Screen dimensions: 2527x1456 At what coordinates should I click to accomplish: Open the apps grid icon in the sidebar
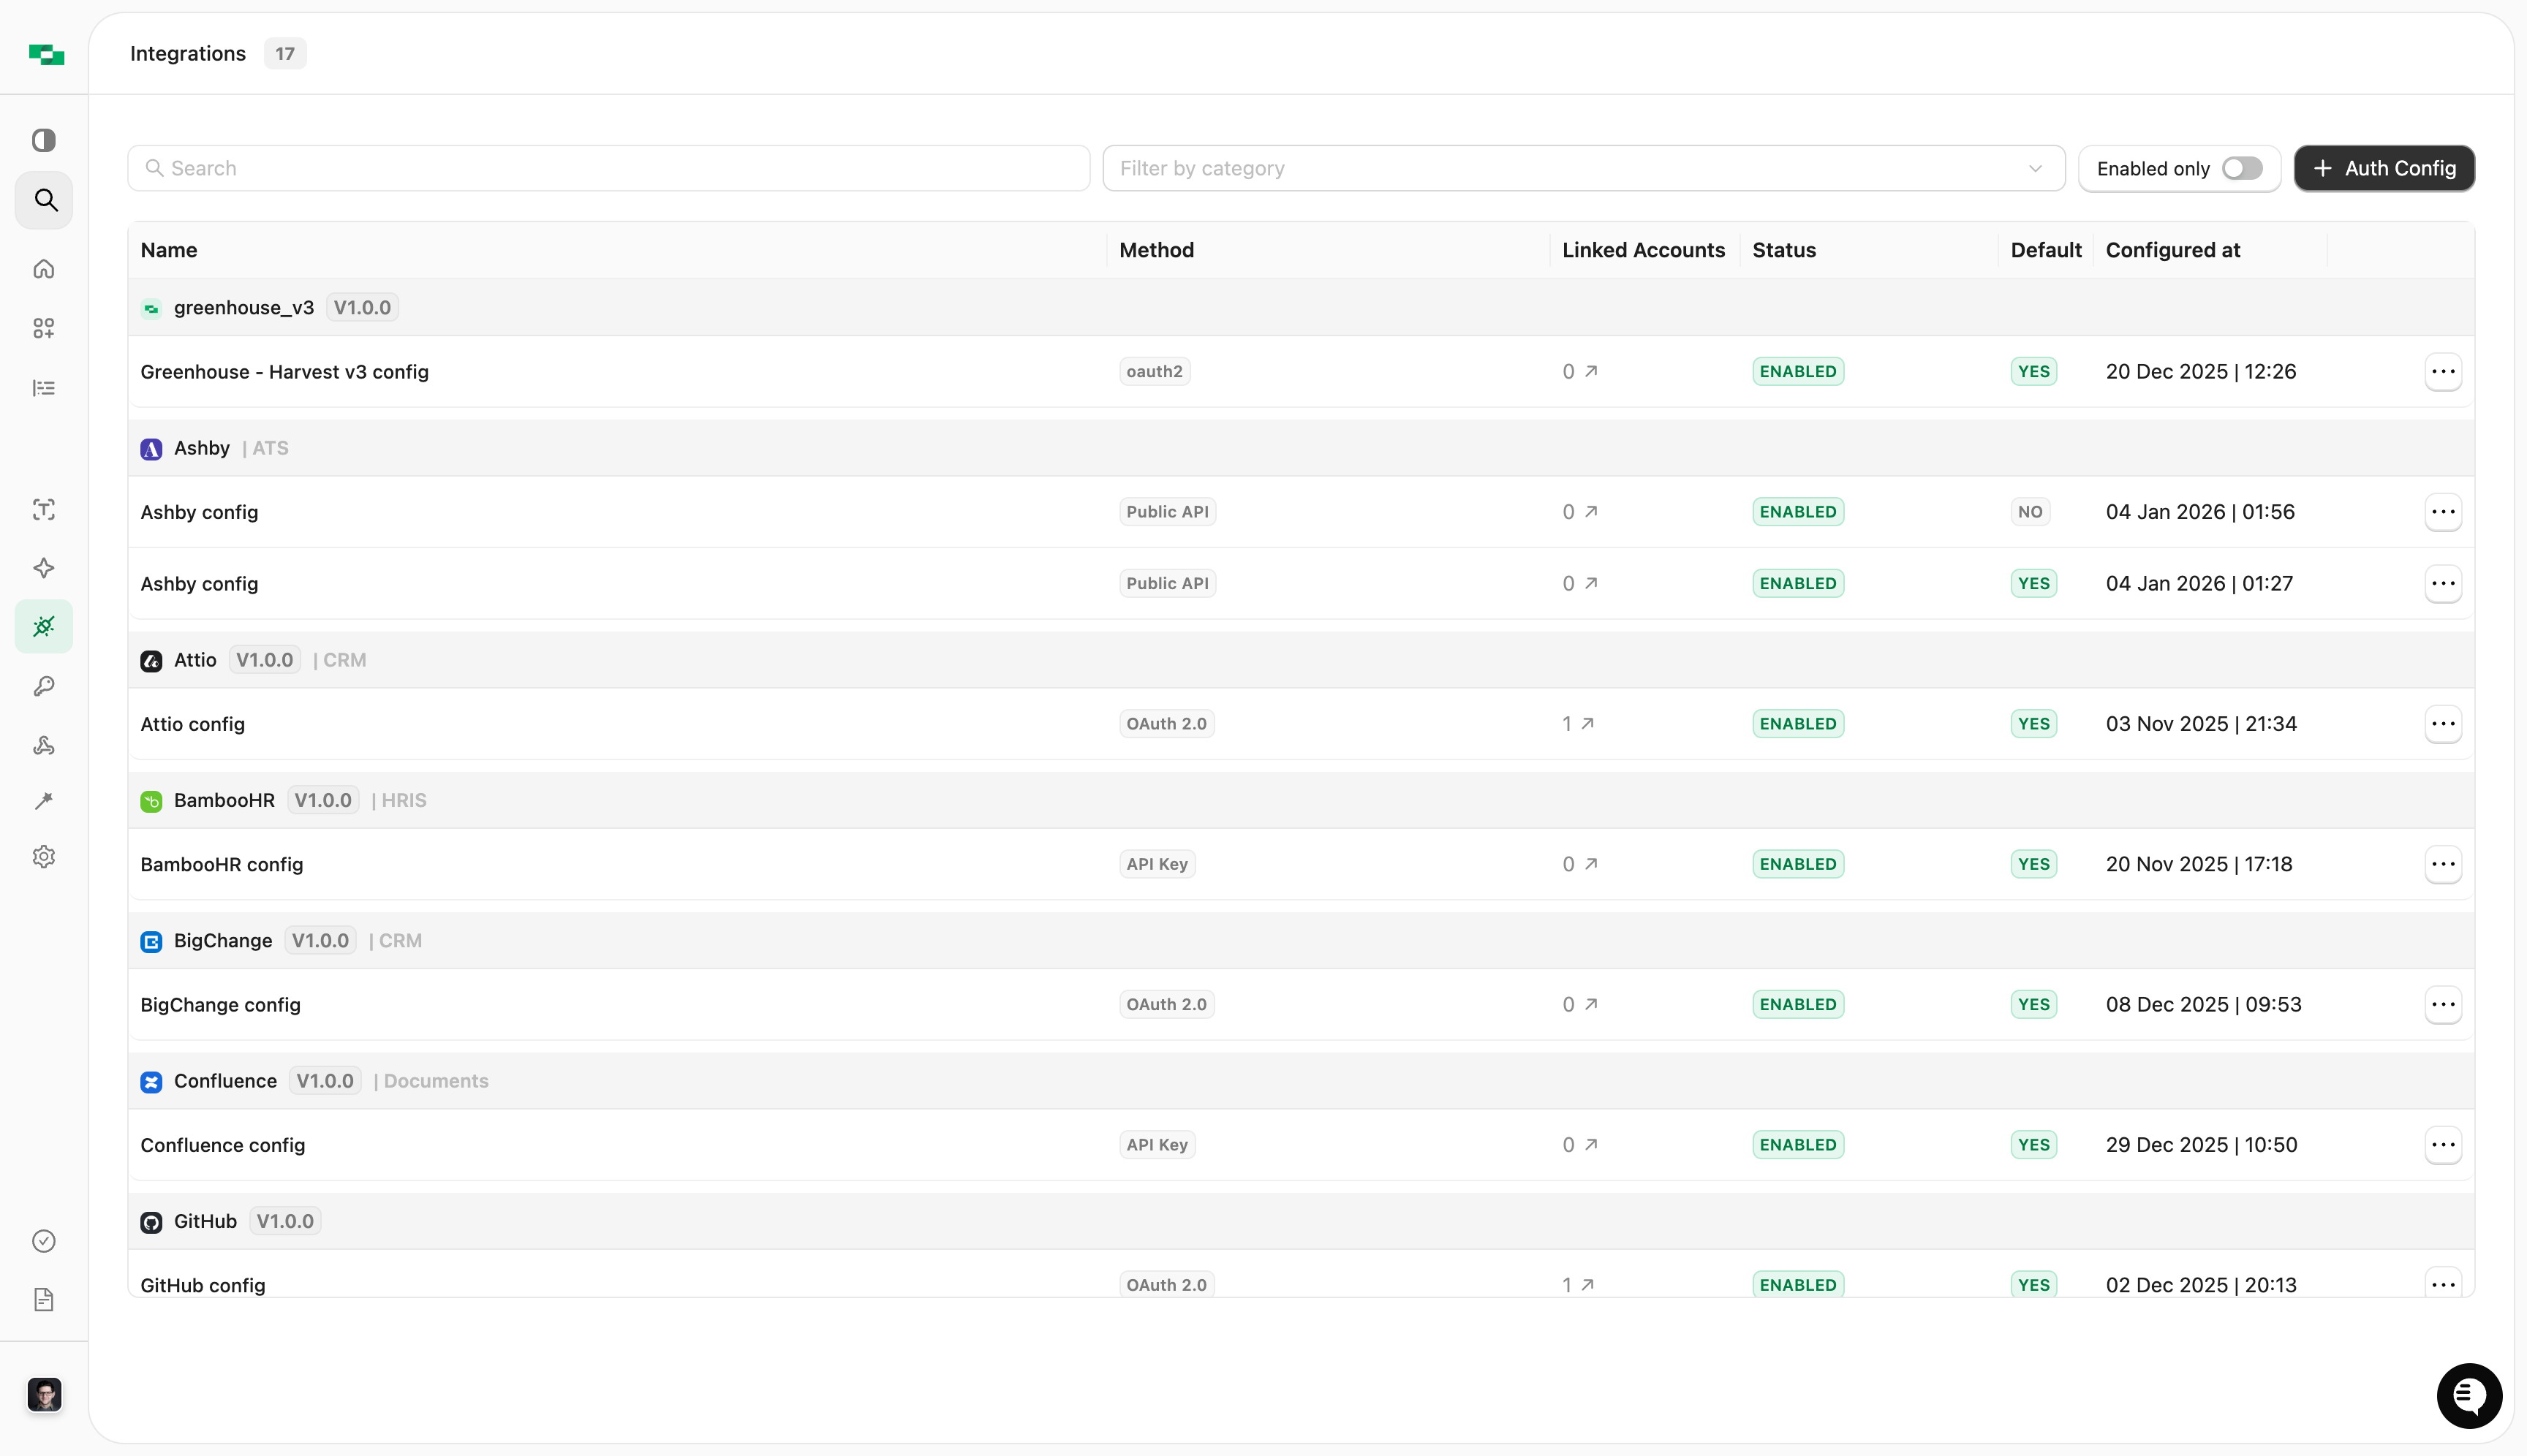[x=44, y=327]
